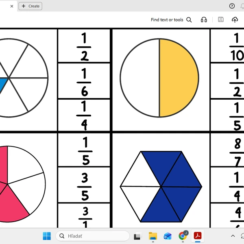244x244 pixels.
Task: Open Task View on the taskbar
Action: coord(137,236)
